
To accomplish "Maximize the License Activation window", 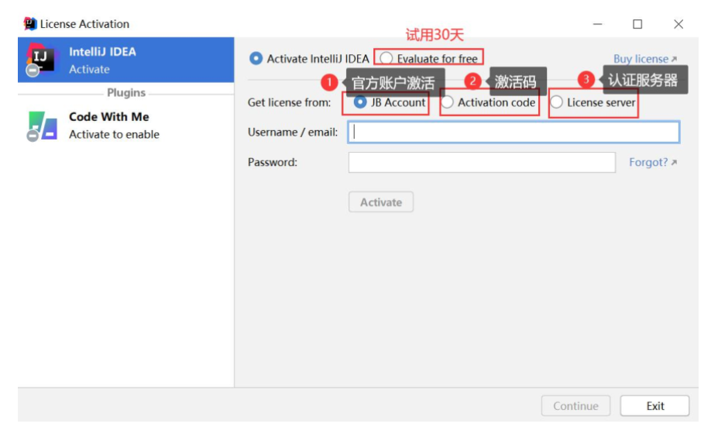I will pyautogui.click(x=637, y=24).
